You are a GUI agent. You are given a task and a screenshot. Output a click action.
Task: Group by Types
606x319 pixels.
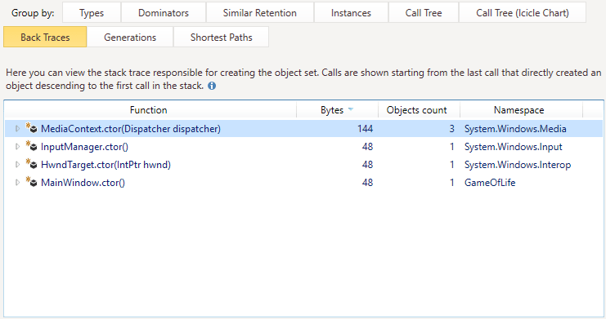pos(92,13)
